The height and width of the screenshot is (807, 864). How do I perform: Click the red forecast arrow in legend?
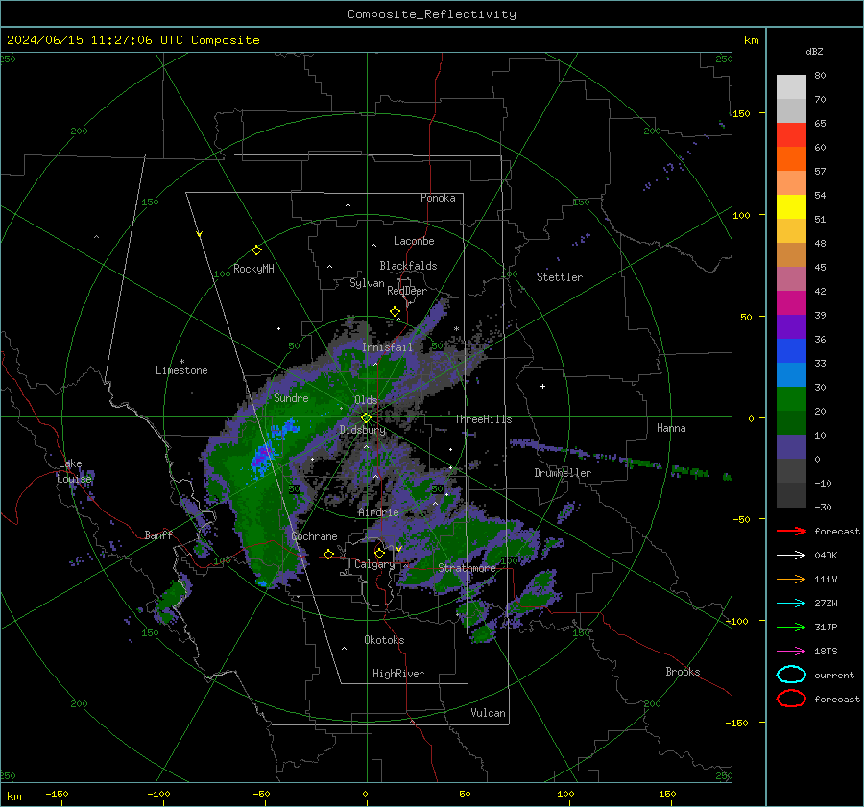(x=791, y=531)
